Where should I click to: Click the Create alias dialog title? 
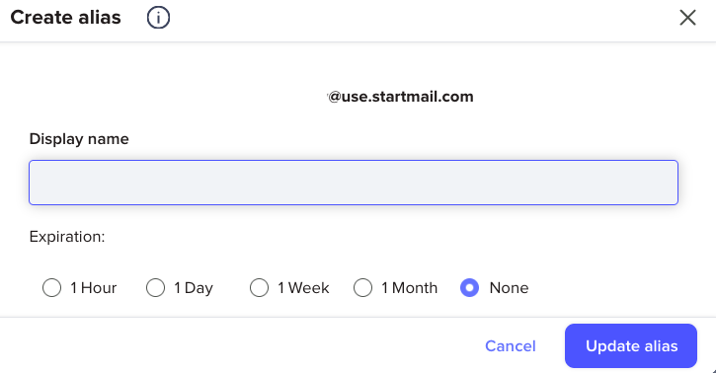point(66,18)
